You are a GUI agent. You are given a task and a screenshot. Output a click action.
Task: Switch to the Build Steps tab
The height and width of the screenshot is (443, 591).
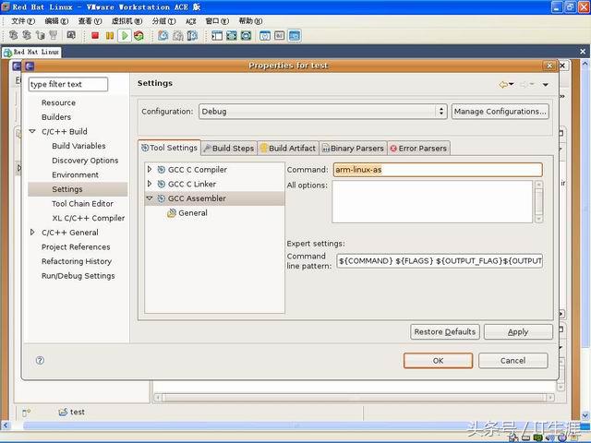click(229, 149)
